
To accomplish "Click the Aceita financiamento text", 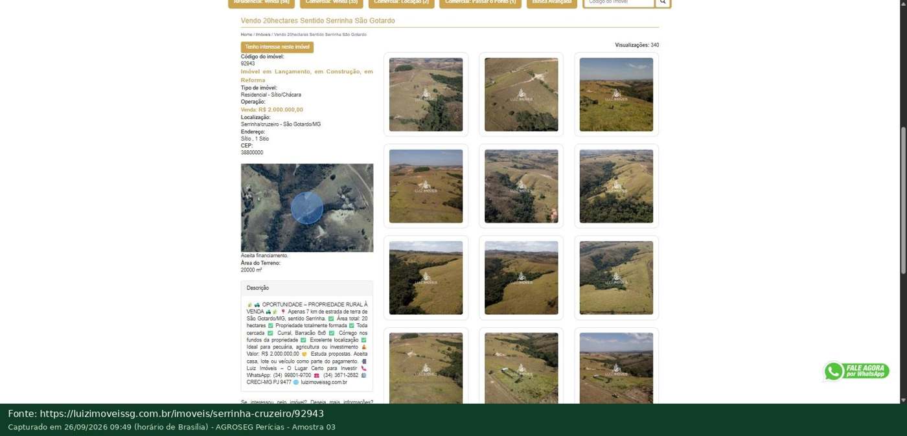I will (x=264, y=256).
